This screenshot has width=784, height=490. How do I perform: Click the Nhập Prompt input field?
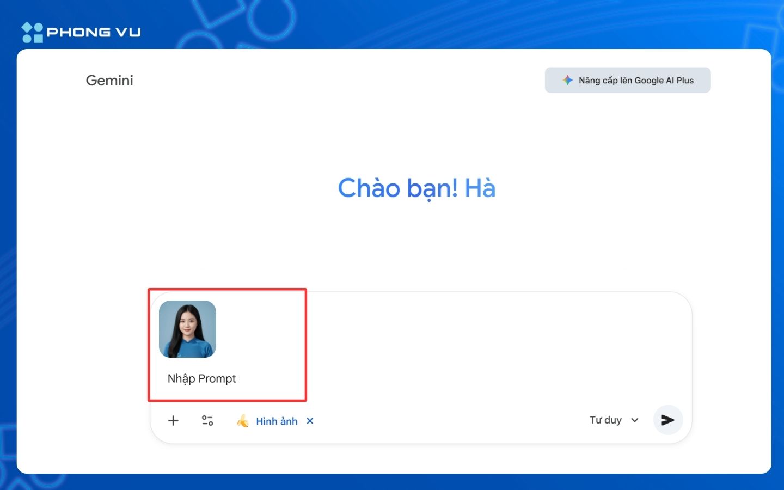click(x=202, y=378)
